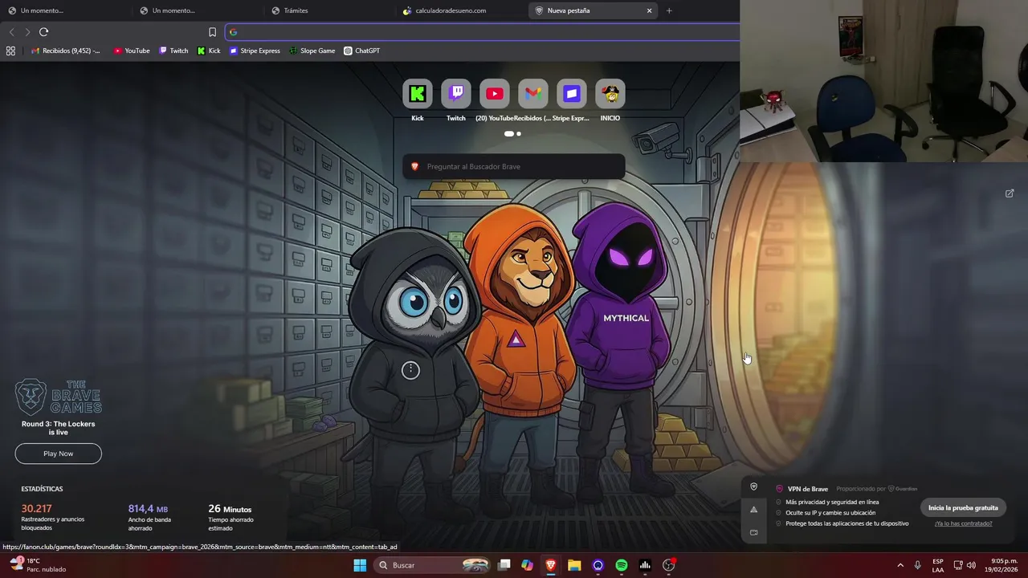Switch to second speed-dial page dot
The image size is (1028, 578).
point(519,134)
